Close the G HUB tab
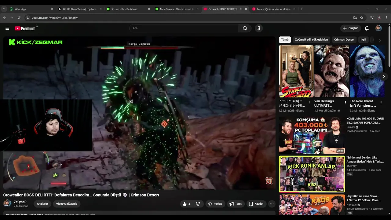Image resolution: width=391 pixels, height=220 pixels. click(x=100, y=9)
